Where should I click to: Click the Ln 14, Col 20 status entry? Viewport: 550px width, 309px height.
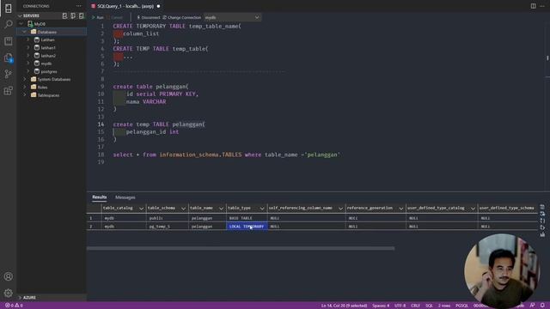(344, 306)
